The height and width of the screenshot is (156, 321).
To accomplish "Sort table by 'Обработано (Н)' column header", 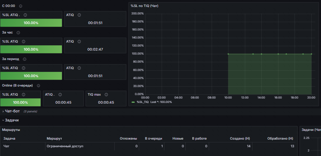I will click(280, 139).
